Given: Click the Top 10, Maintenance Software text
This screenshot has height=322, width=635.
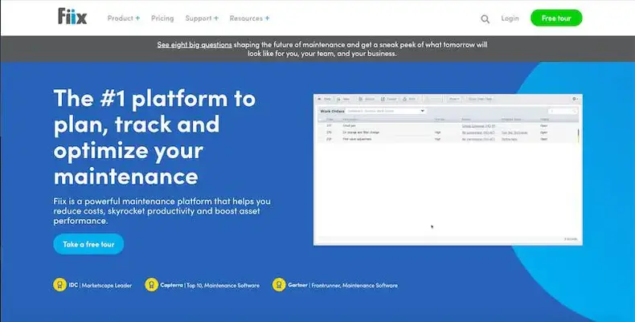Looking at the screenshot, I should [x=223, y=285].
